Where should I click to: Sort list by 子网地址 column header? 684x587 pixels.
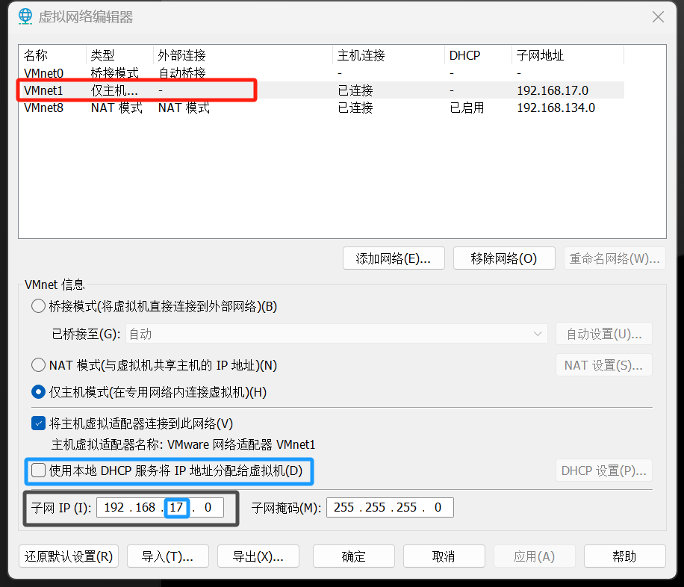540,55
